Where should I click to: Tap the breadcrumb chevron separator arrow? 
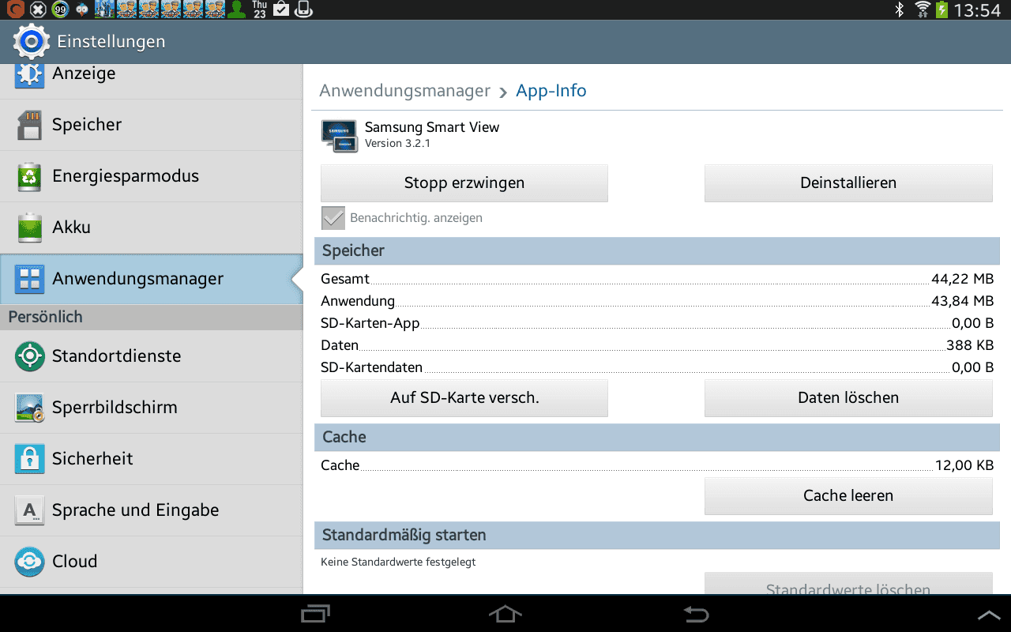[503, 92]
